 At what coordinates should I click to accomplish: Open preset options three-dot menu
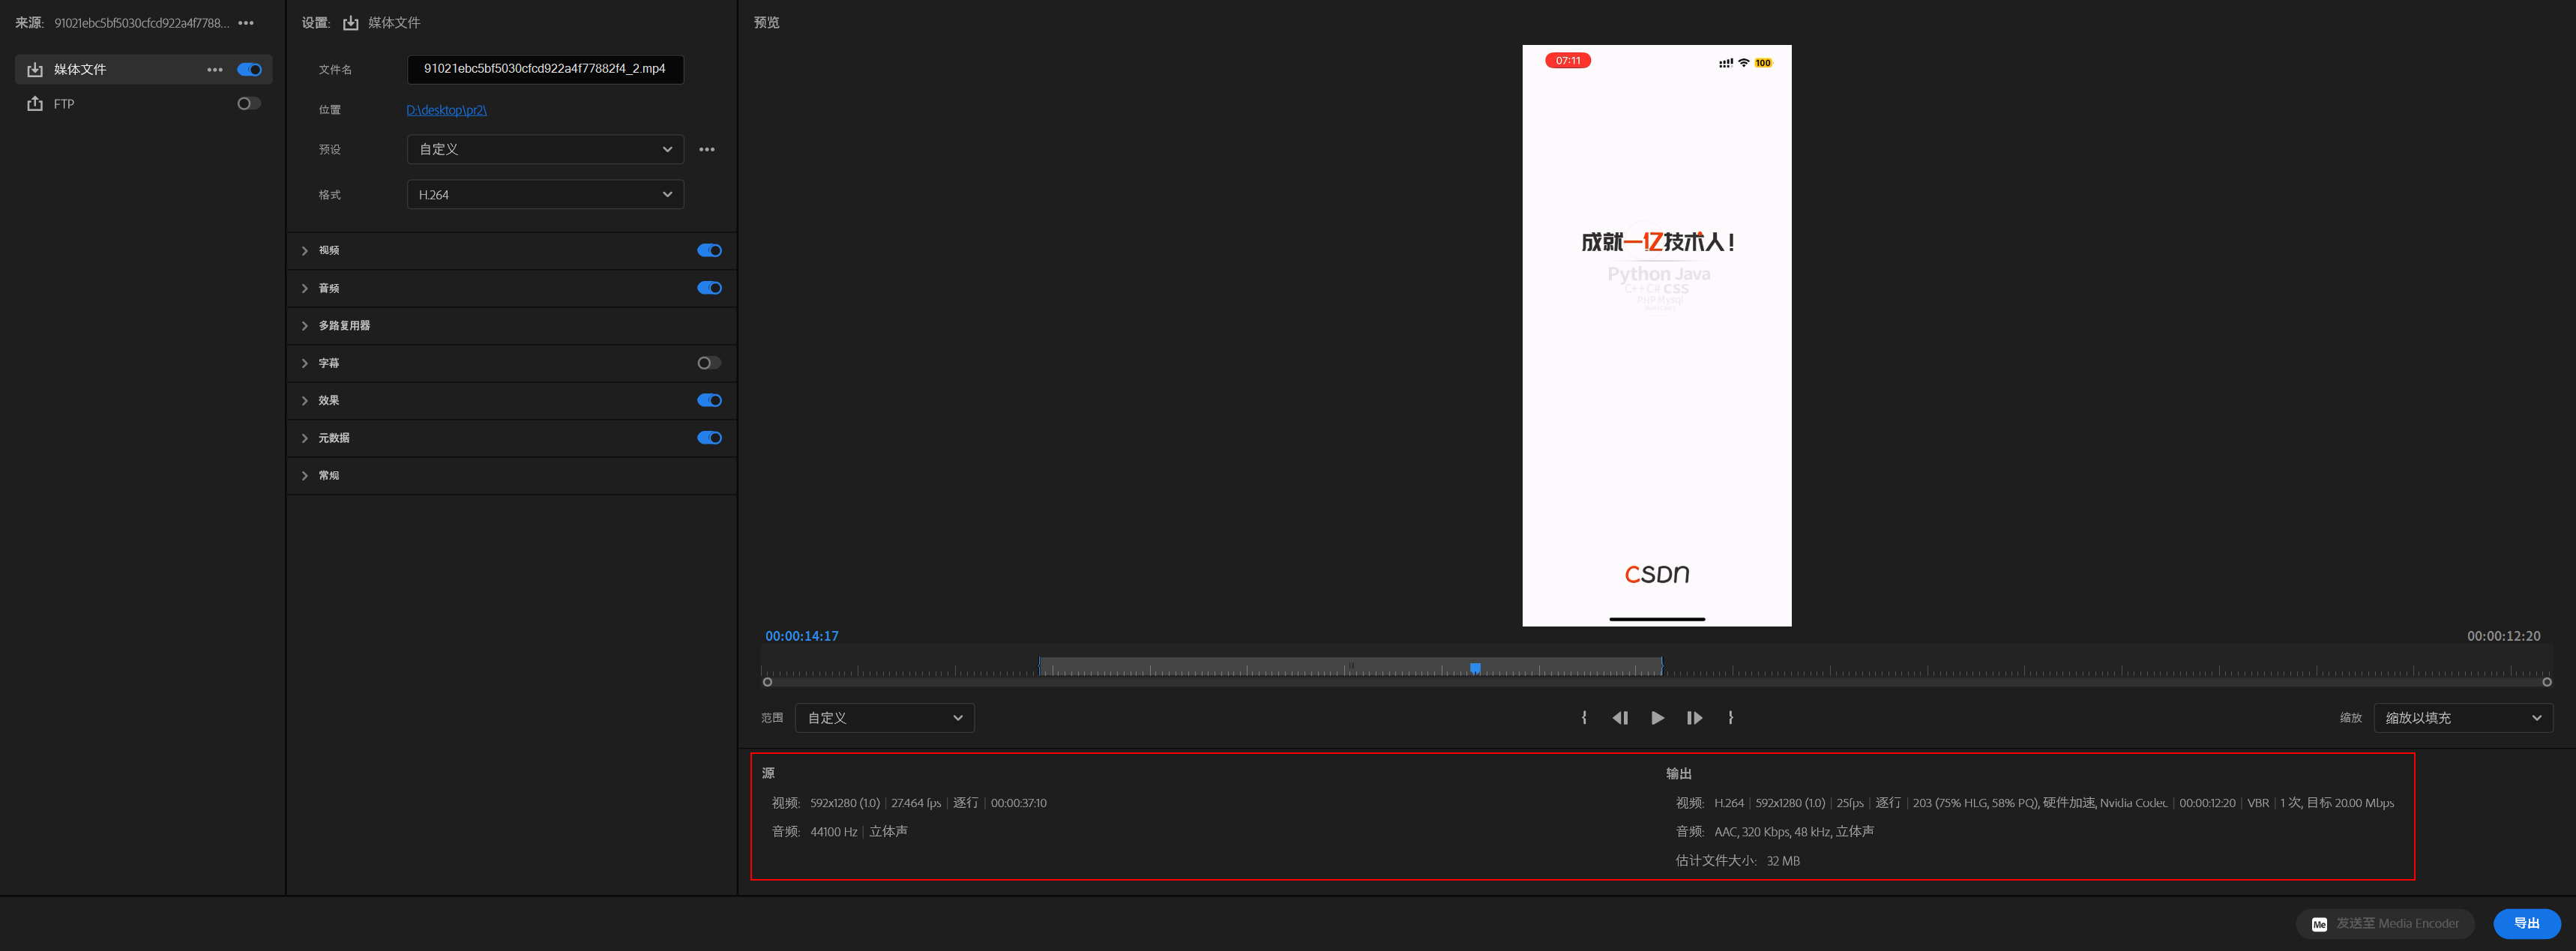(x=707, y=150)
